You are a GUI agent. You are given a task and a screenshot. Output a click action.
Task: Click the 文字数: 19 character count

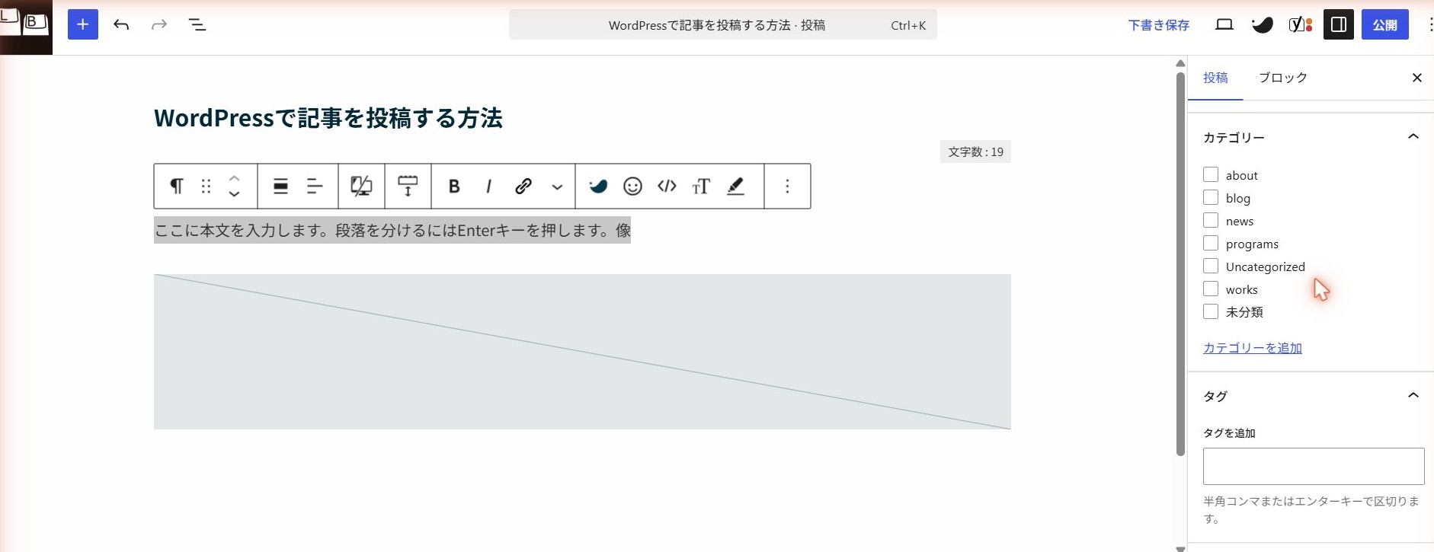point(975,152)
